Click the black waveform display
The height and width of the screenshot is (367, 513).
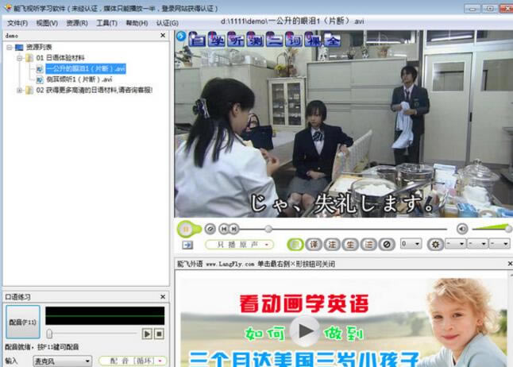coord(105,316)
